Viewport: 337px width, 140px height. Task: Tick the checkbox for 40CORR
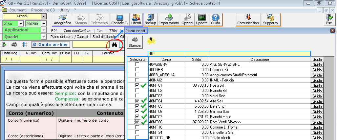pyautogui.click(x=137, y=69)
